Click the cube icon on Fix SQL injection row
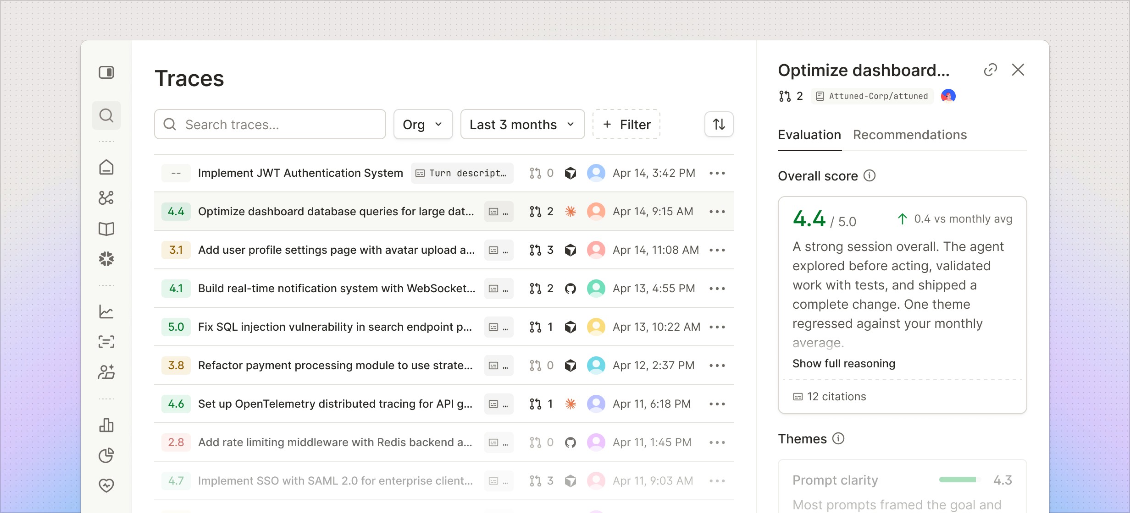 (571, 327)
